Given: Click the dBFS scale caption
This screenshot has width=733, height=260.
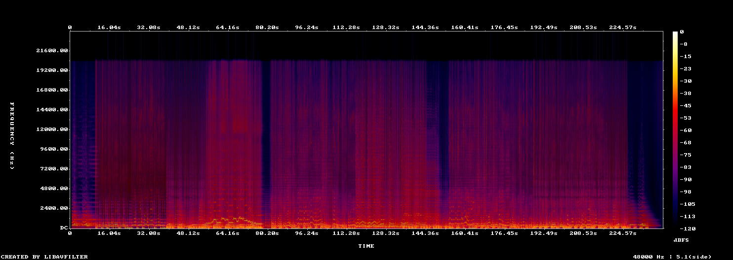Looking at the screenshot, I should pos(681,240).
